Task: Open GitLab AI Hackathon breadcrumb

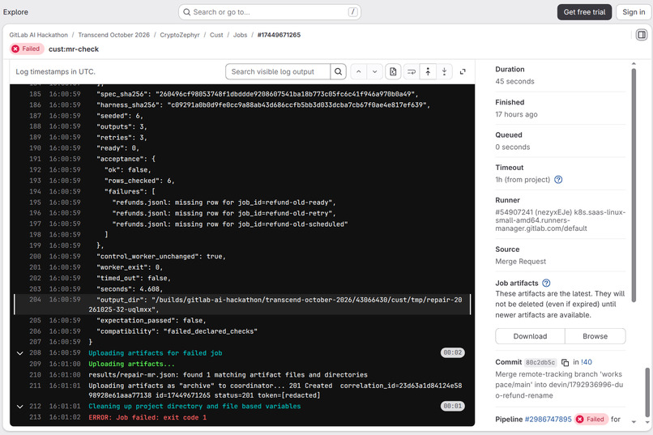Action: (x=38, y=35)
